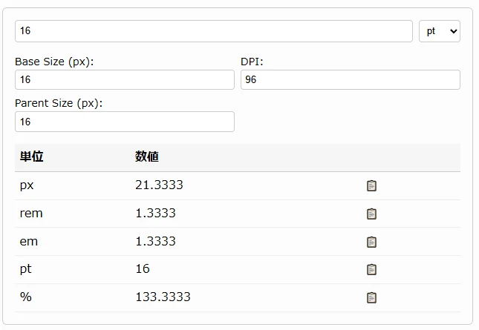479x330 pixels.
Task: Copy the px value to clipboard
Action: tap(371, 185)
